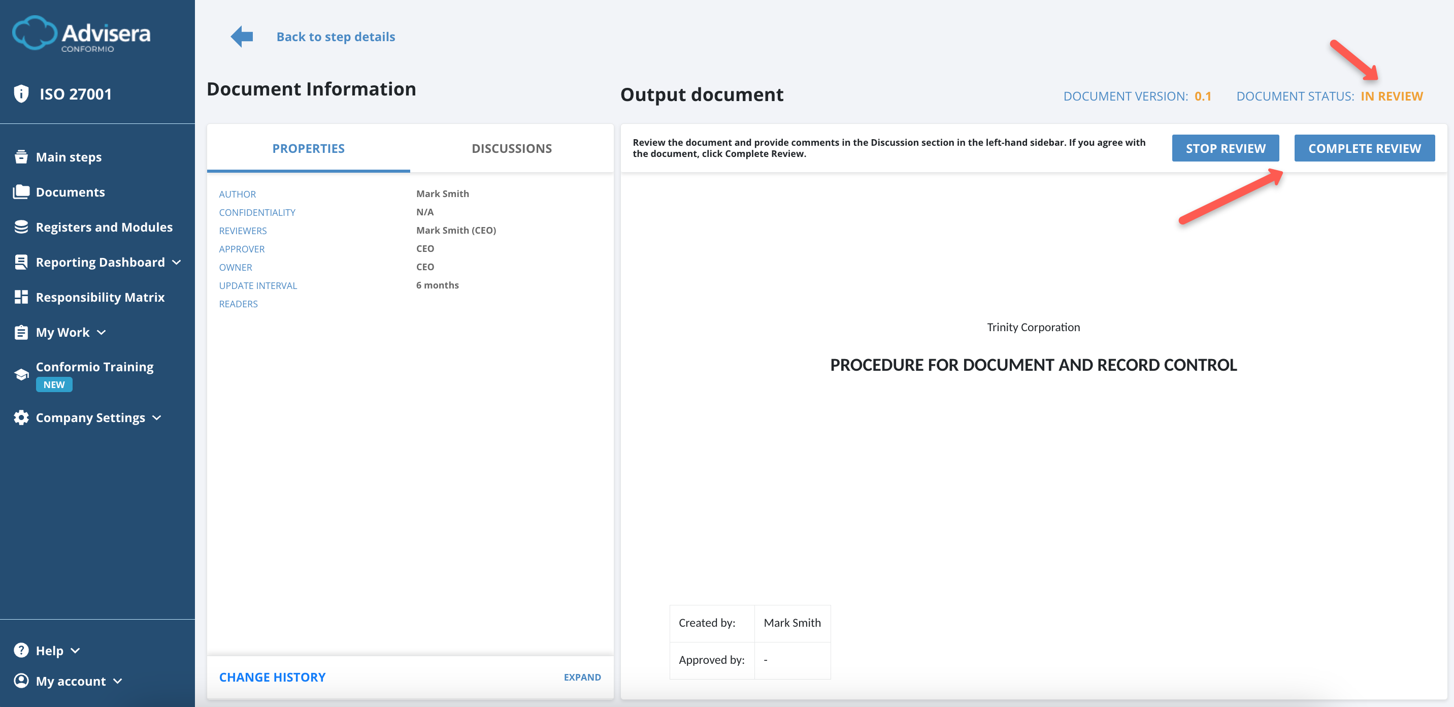Select the Responsibility Matrix icon

(21, 297)
